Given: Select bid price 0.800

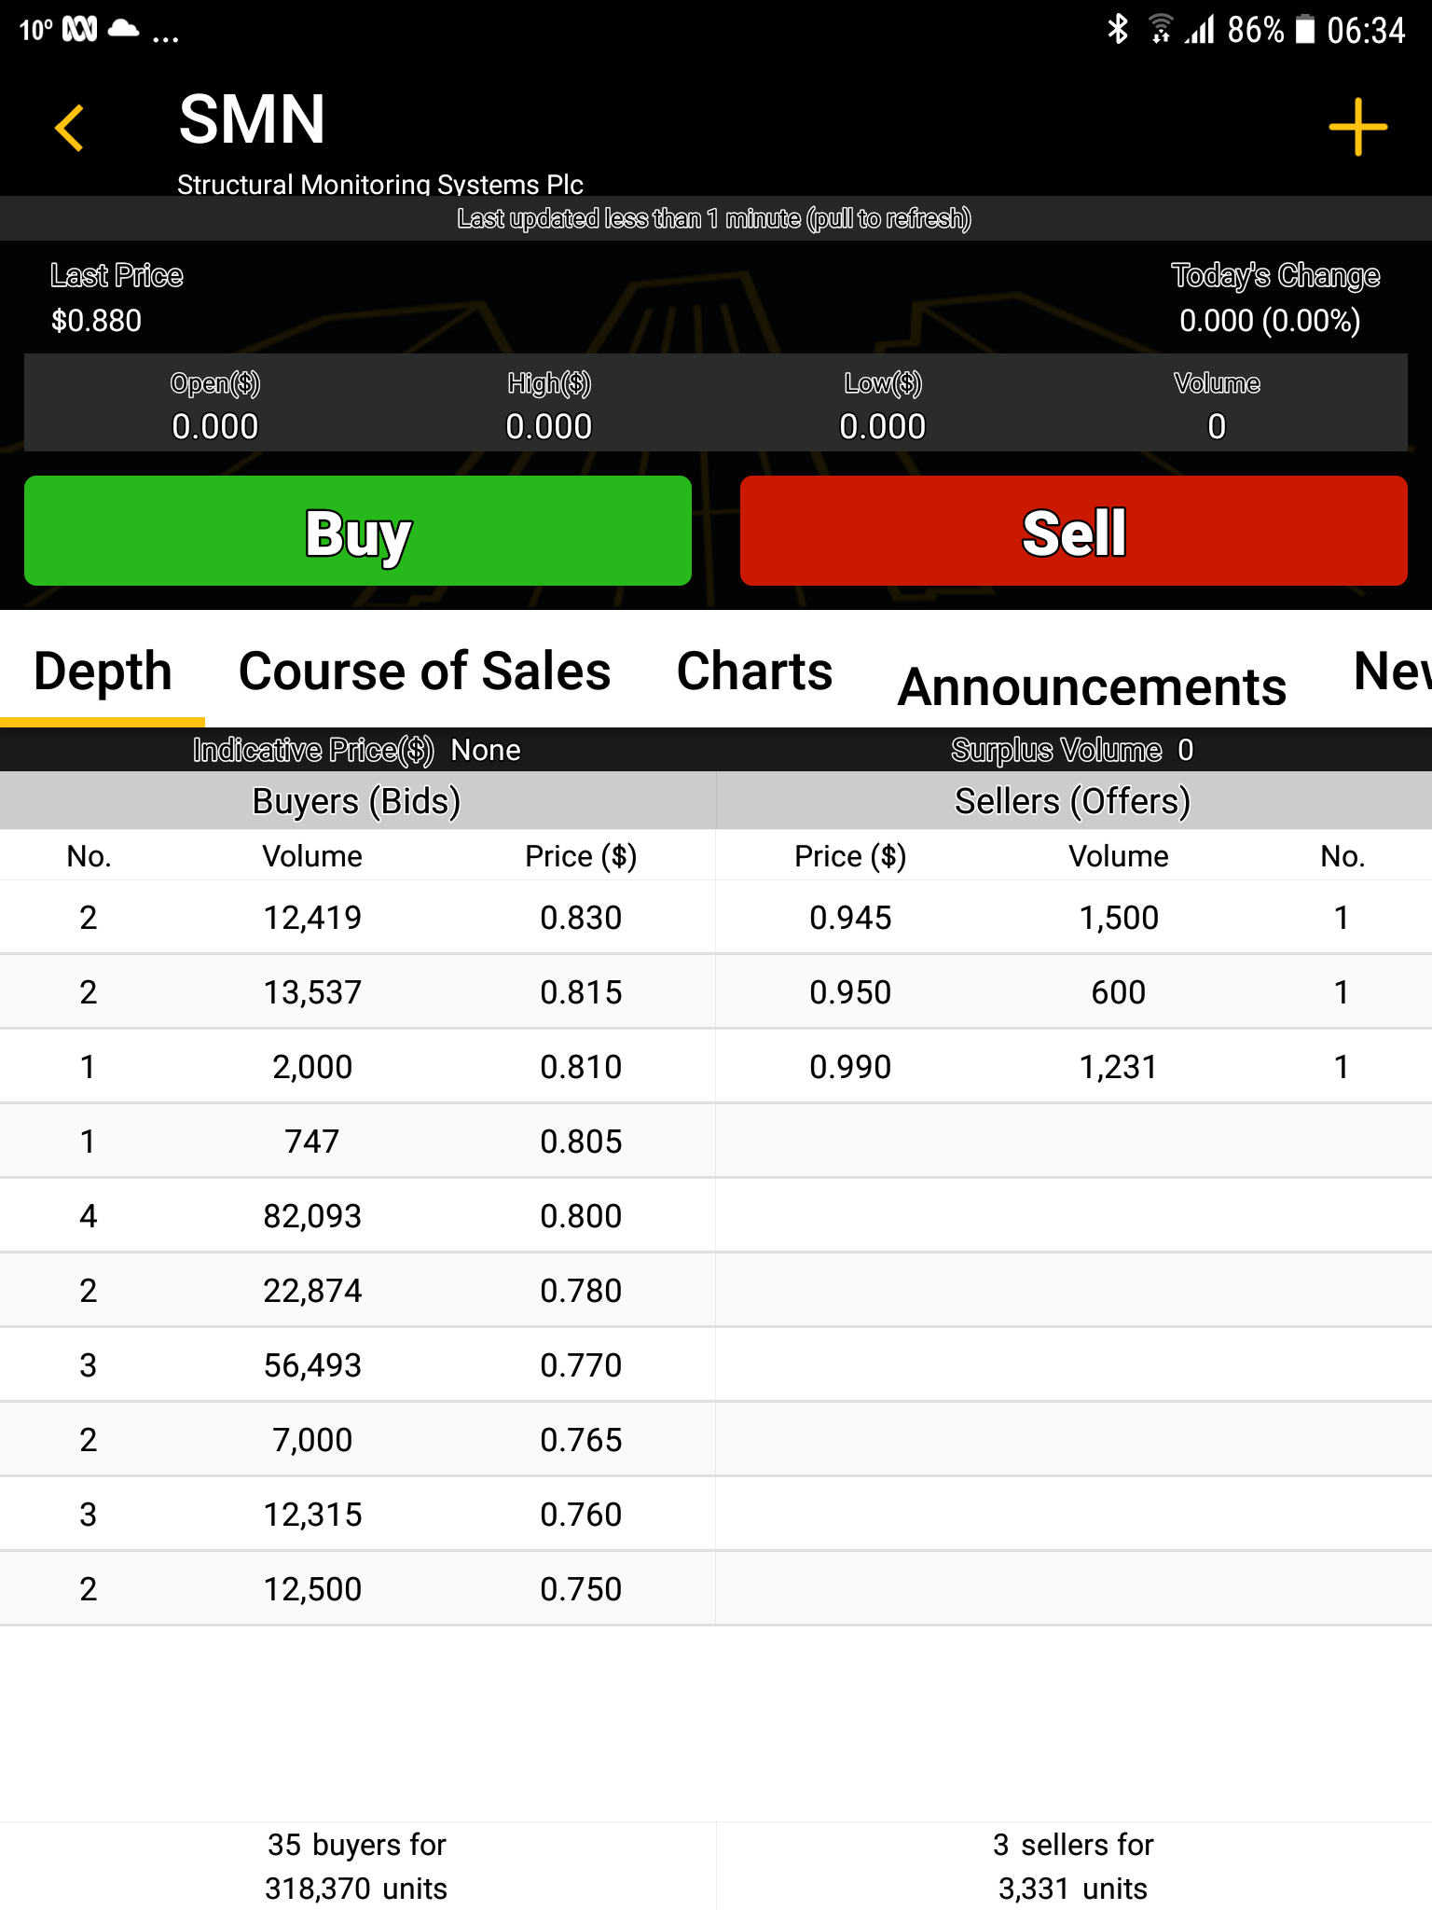Looking at the screenshot, I should (581, 1216).
